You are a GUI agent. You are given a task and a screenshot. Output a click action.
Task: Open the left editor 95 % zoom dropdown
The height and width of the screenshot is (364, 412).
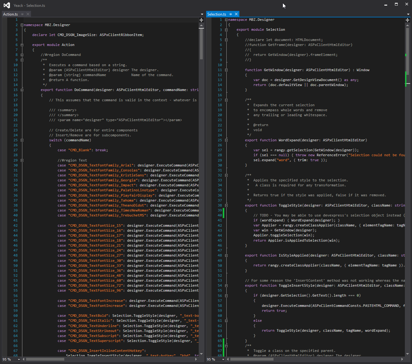click(19, 359)
